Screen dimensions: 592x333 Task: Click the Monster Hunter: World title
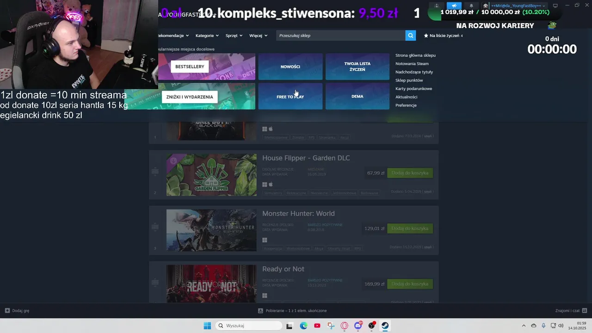(298, 214)
